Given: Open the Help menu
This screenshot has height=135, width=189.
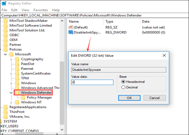Looking at the screenshot, I should (56, 10).
